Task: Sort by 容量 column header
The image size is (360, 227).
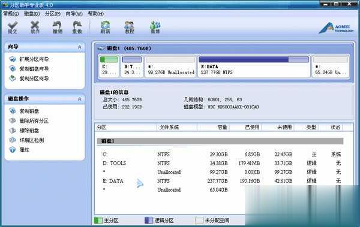Action: click(x=213, y=127)
